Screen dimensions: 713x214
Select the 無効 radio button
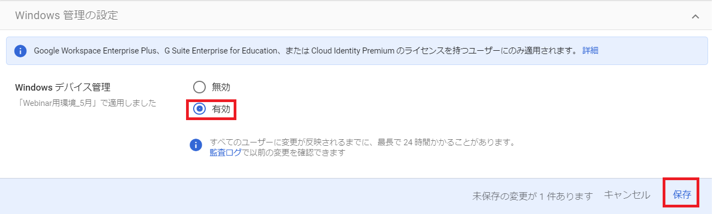199,87
